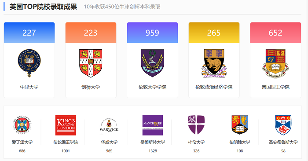Click the 965 count under 华威大学
This screenshot has height=161, width=308.
click(109, 151)
